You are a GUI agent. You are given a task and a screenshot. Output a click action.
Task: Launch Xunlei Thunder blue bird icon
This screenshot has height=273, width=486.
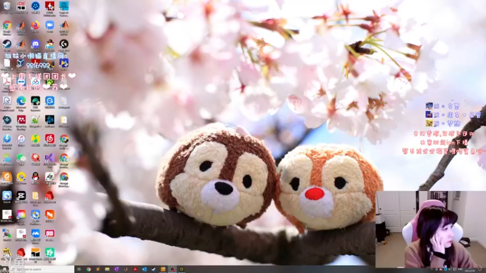click(x=7, y=139)
